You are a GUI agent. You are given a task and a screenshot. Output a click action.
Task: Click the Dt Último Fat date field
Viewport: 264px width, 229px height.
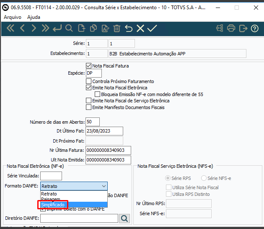tap(104, 131)
